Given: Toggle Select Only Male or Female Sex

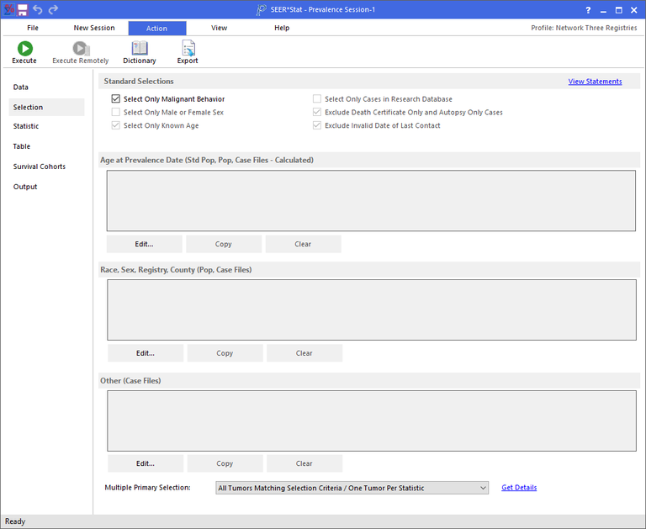Looking at the screenshot, I should click(116, 112).
